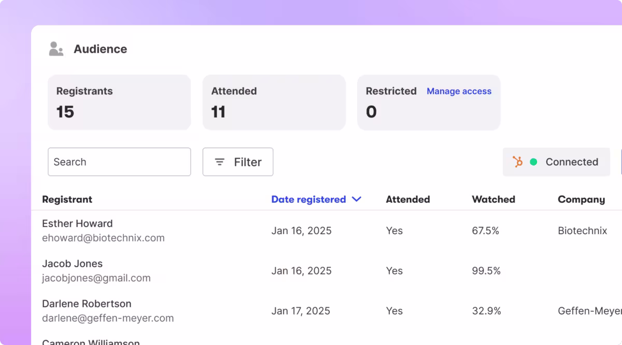Click email darlene@geffen-meyer.com
Viewport: 622px width, 345px height.
click(108, 318)
